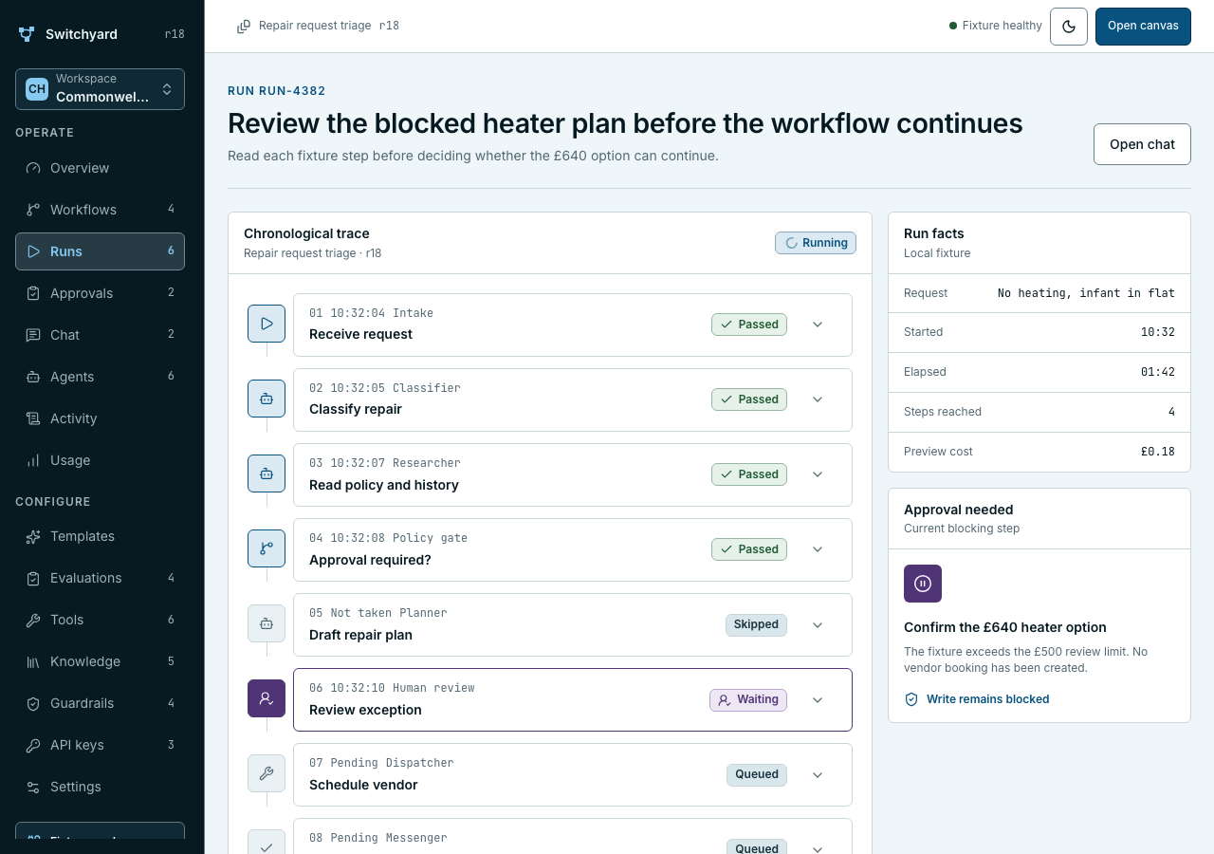Open the Commonwel... workspace selector
The width and height of the screenshot is (1214, 854).
pos(100,89)
